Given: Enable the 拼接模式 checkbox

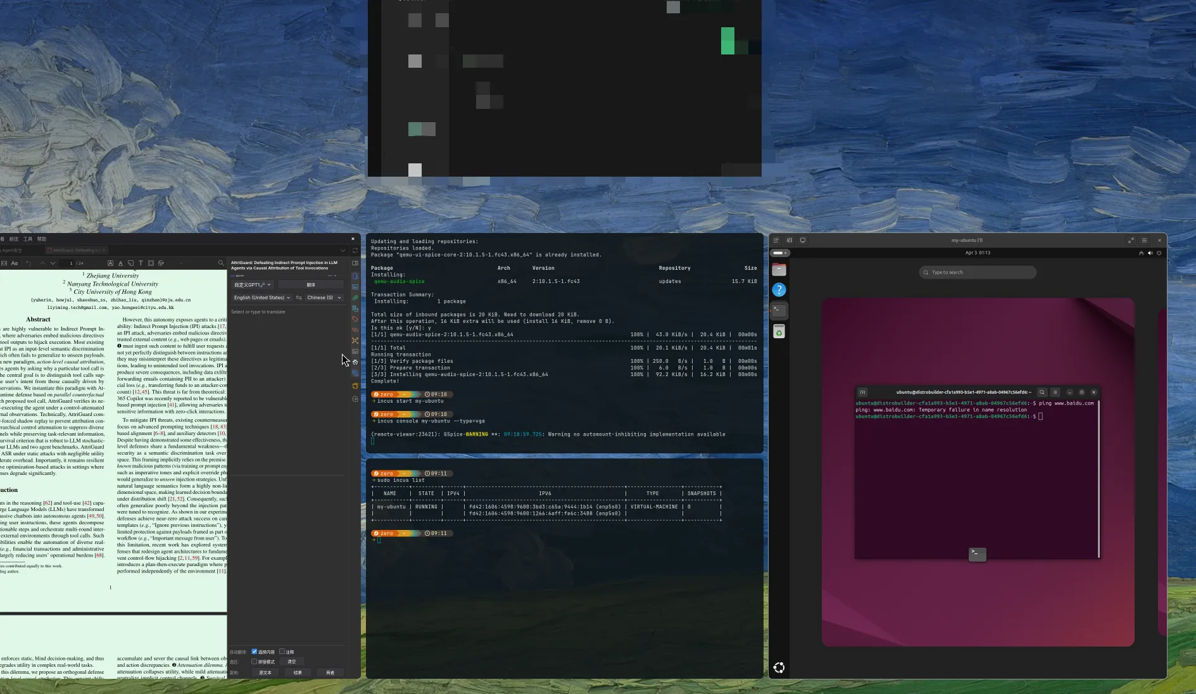Looking at the screenshot, I should coord(255,662).
